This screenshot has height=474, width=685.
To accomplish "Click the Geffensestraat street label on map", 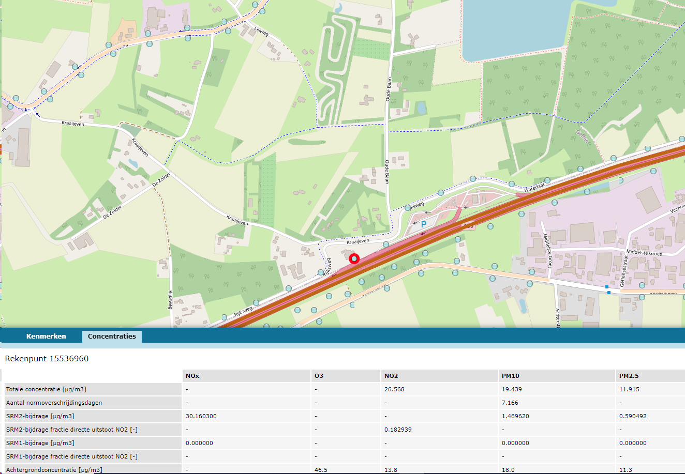I will click(623, 271).
